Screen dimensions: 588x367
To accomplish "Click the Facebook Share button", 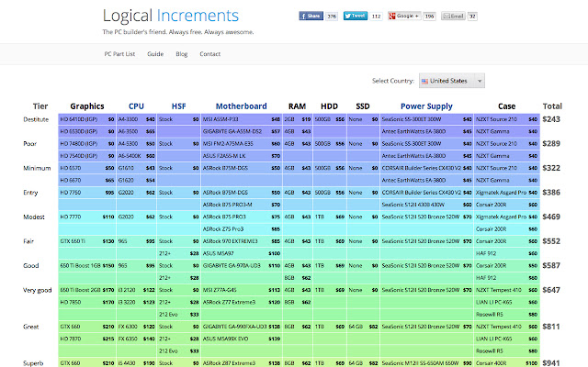I will click(311, 16).
